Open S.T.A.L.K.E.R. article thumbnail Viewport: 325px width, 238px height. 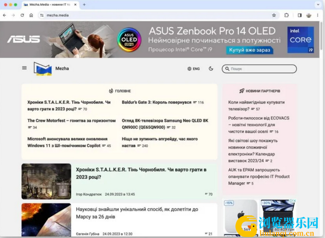[46, 181]
